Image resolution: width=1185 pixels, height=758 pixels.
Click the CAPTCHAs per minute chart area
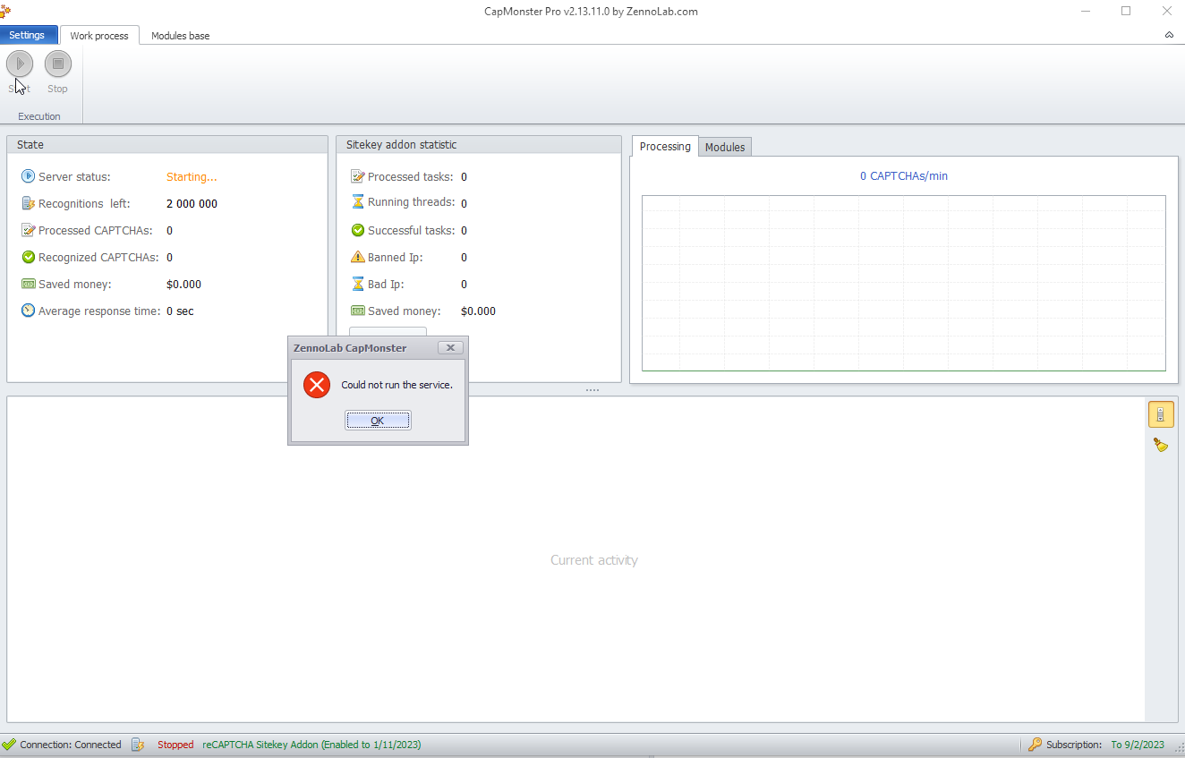[904, 283]
